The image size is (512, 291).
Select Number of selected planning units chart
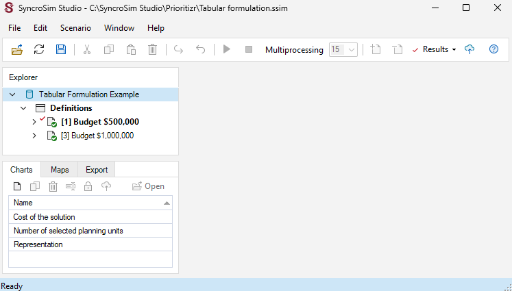point(90,231)
